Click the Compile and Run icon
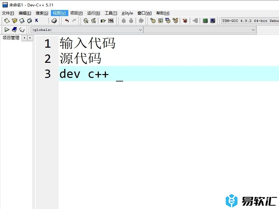Image resolution: width=279 pixels, height=209 pixels. 168,21
